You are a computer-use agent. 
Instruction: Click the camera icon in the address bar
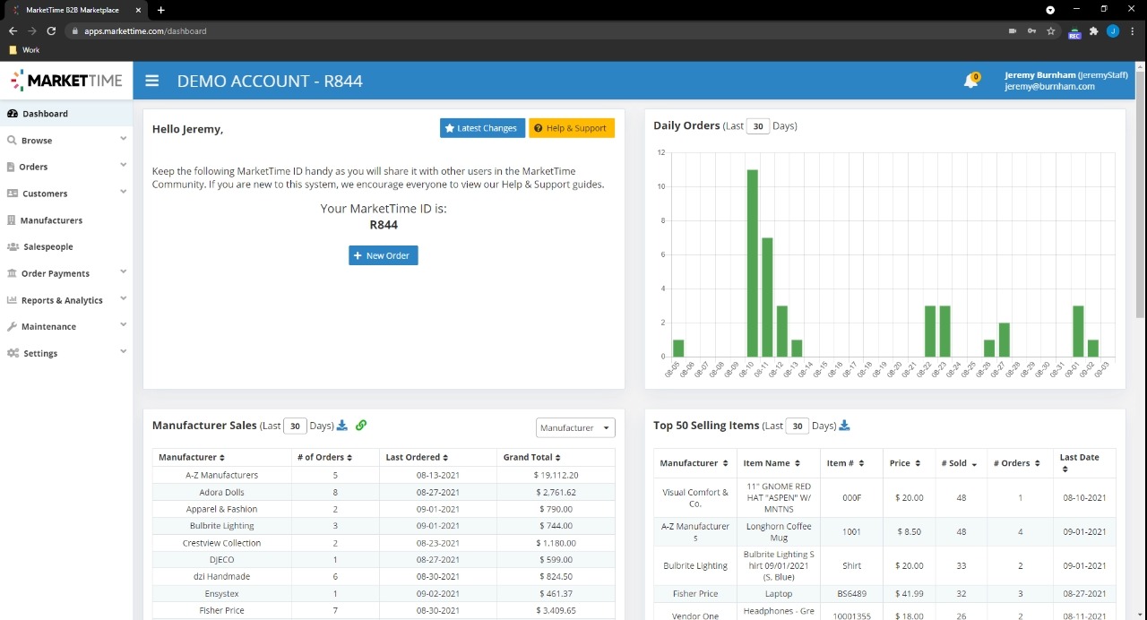tap(1013, 30)
